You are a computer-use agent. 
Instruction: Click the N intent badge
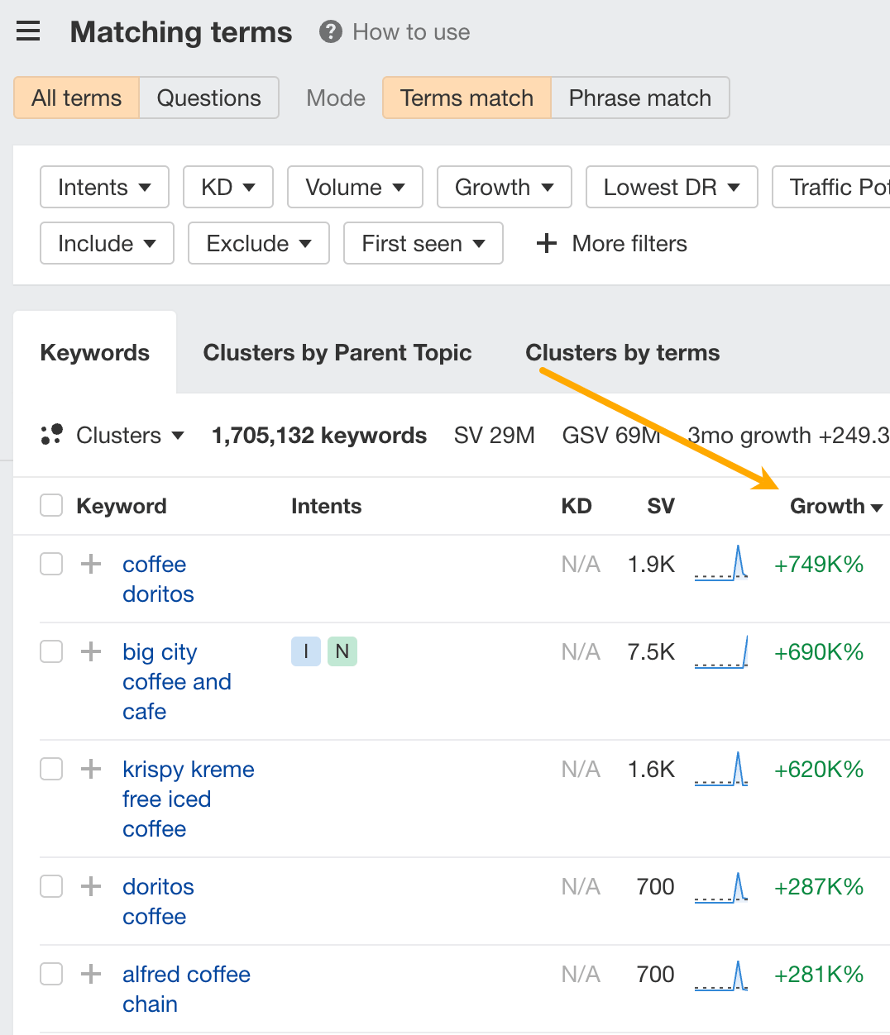tap(342, 651)
